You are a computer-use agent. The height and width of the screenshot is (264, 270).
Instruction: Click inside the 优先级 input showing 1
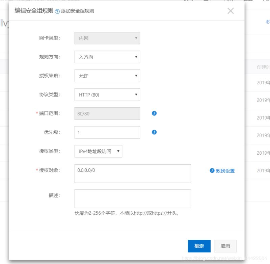point(107,132)
